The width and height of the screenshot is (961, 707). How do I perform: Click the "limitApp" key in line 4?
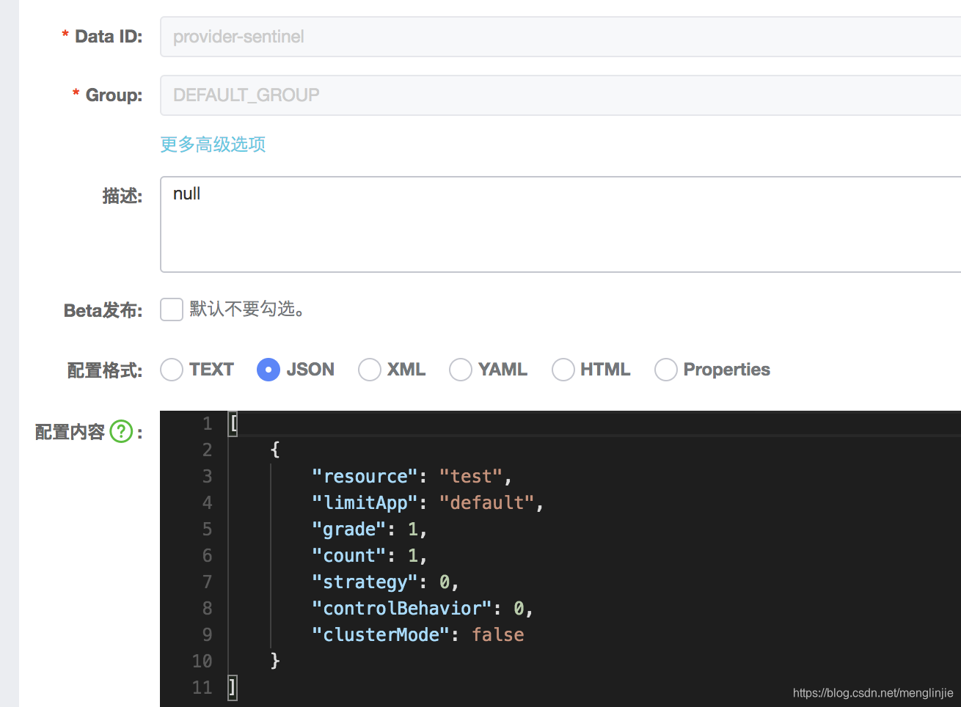point(365,503)
